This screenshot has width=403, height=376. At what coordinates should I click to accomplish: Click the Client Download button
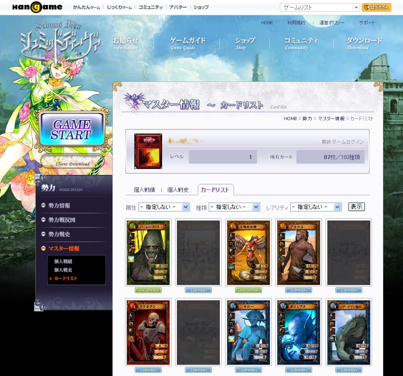(x=73, y=161)
